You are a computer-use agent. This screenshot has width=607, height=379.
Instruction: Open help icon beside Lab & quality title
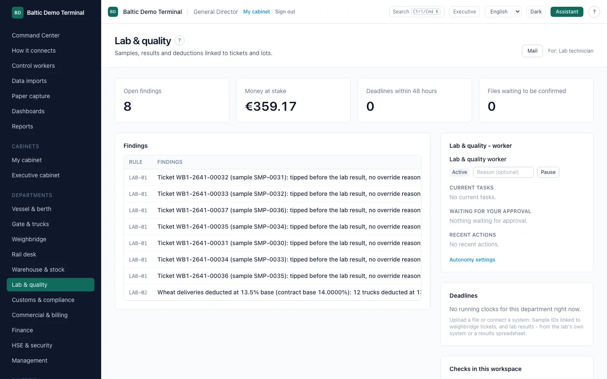[180, 40]
